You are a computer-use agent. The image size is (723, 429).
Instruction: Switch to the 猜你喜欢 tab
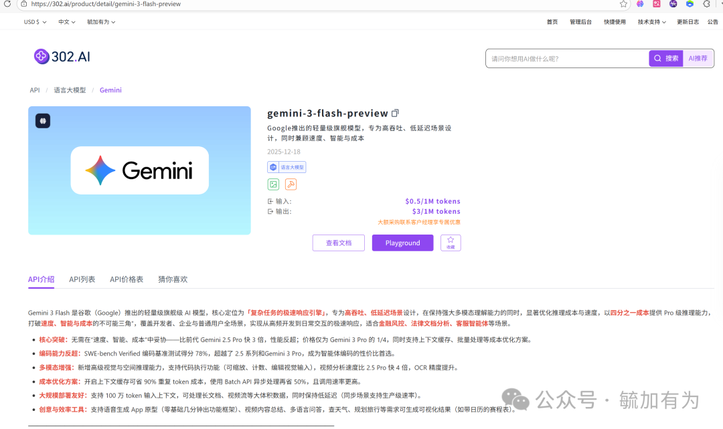pos(171,279)
